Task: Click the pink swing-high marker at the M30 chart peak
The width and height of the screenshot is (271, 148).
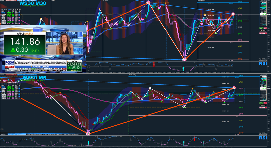Action: (148, 2)
